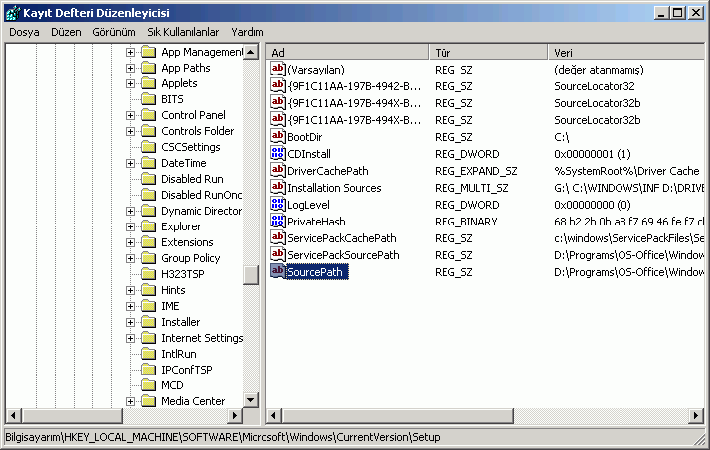Select the Explorer key in the tree
This screenshot has width=710, height=450.
pos(180,226)
